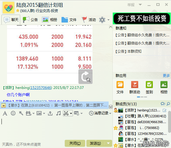The width and height of the screenshot is (171, 148).
Task: Open message history clock icon
Action: (x=91, y=113)
